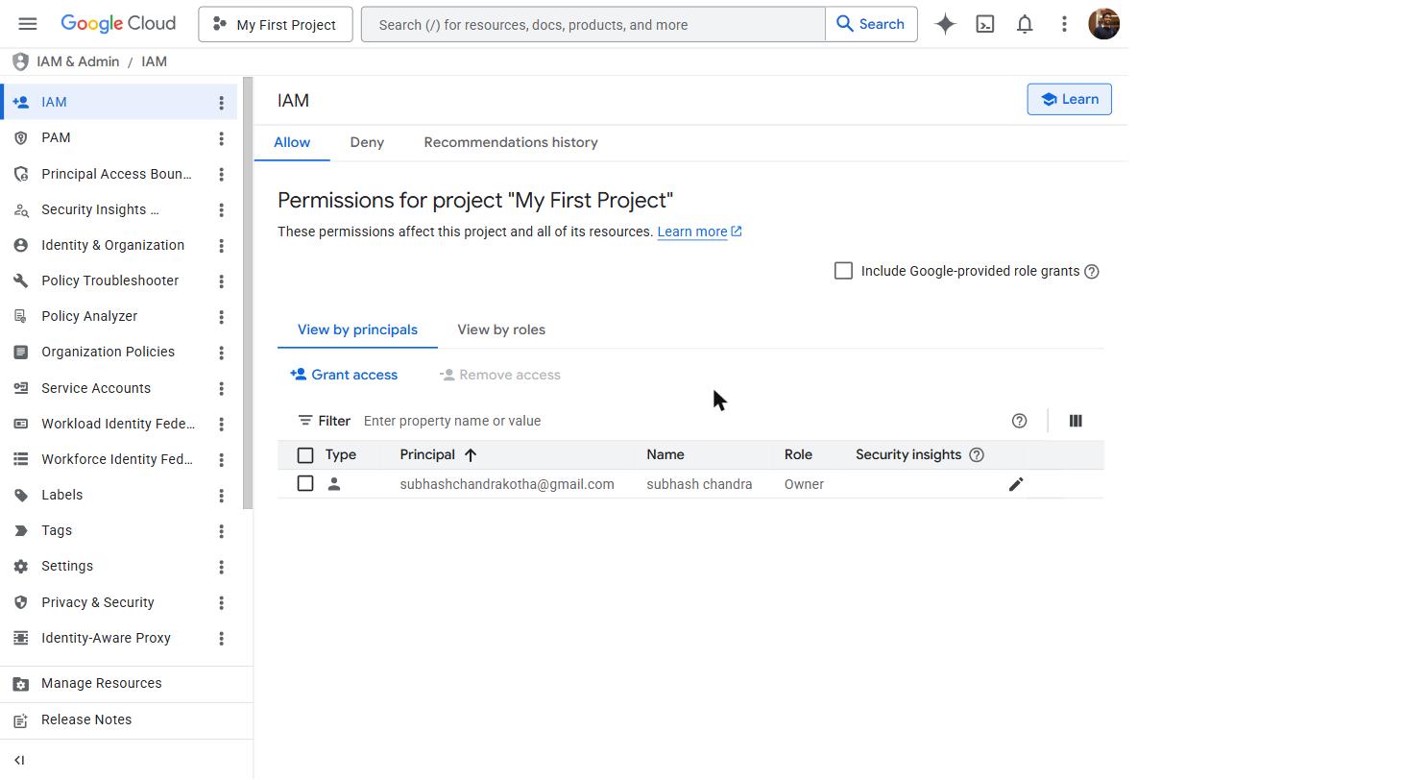
Task: Click the edit pencil for subhashchandrakotha principal
Action: pos(1016,484)
